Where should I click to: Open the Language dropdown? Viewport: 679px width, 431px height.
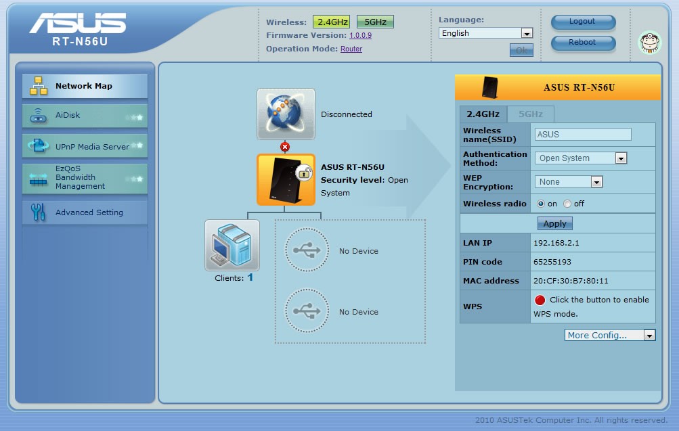coord(485,33)
